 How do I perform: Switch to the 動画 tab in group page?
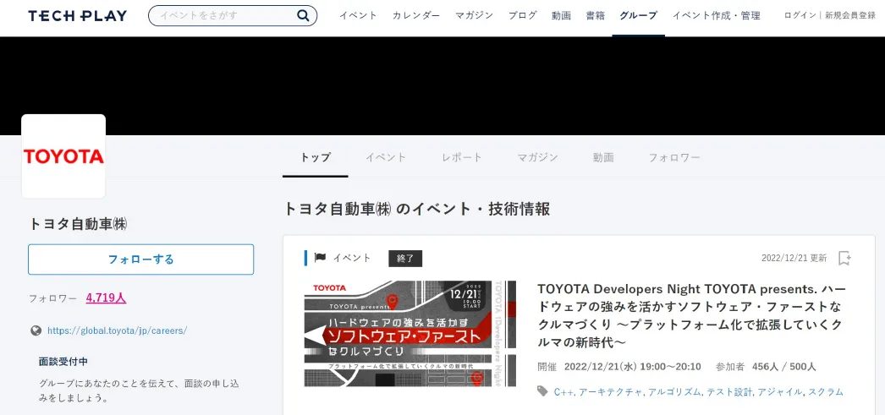[603, 158]
